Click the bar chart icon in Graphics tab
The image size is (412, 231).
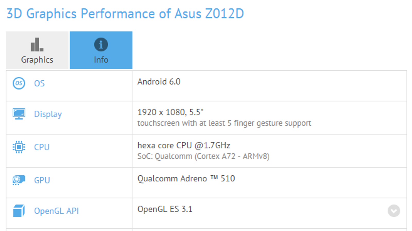click(37, 45)
